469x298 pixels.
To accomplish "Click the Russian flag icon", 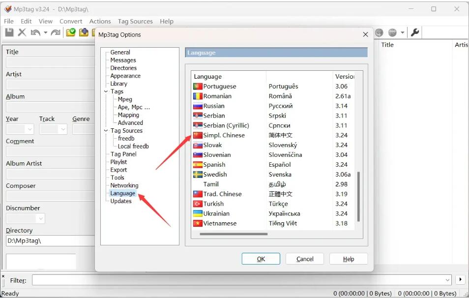I will point(198,106).
